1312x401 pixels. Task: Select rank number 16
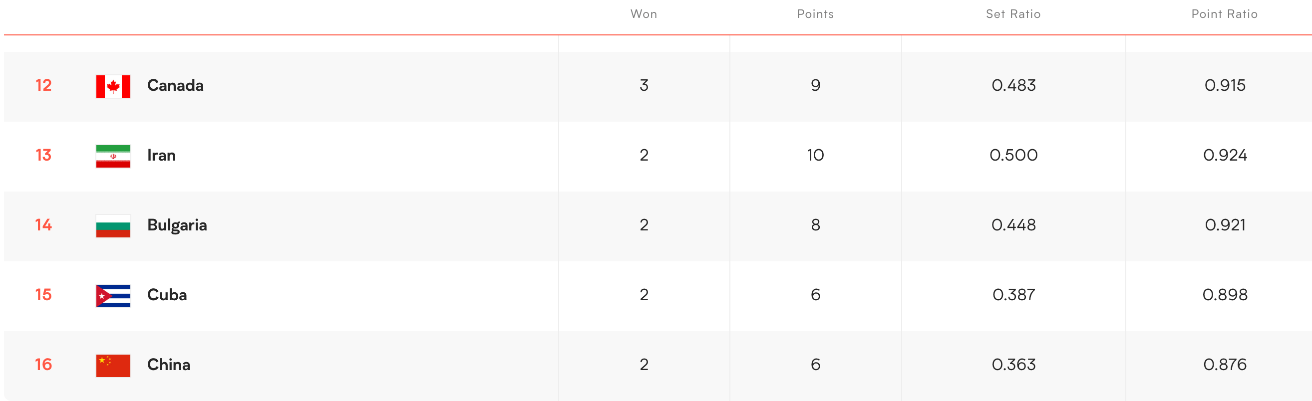[x=43, y=365]
